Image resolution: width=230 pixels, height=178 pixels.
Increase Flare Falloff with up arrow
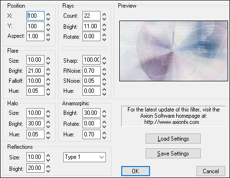[x=48, y=79]
